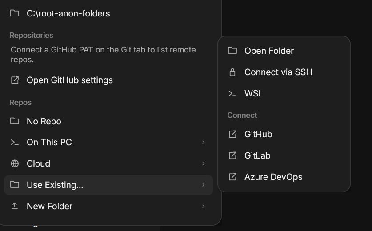Expand the New Folder chevron arrow
372x231 pixels.
point(203,206)
